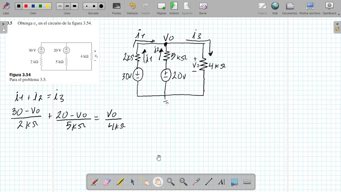341x192 pixels.
Task: Click the Figura 3.54 circuit image
Action: (63, 56)
